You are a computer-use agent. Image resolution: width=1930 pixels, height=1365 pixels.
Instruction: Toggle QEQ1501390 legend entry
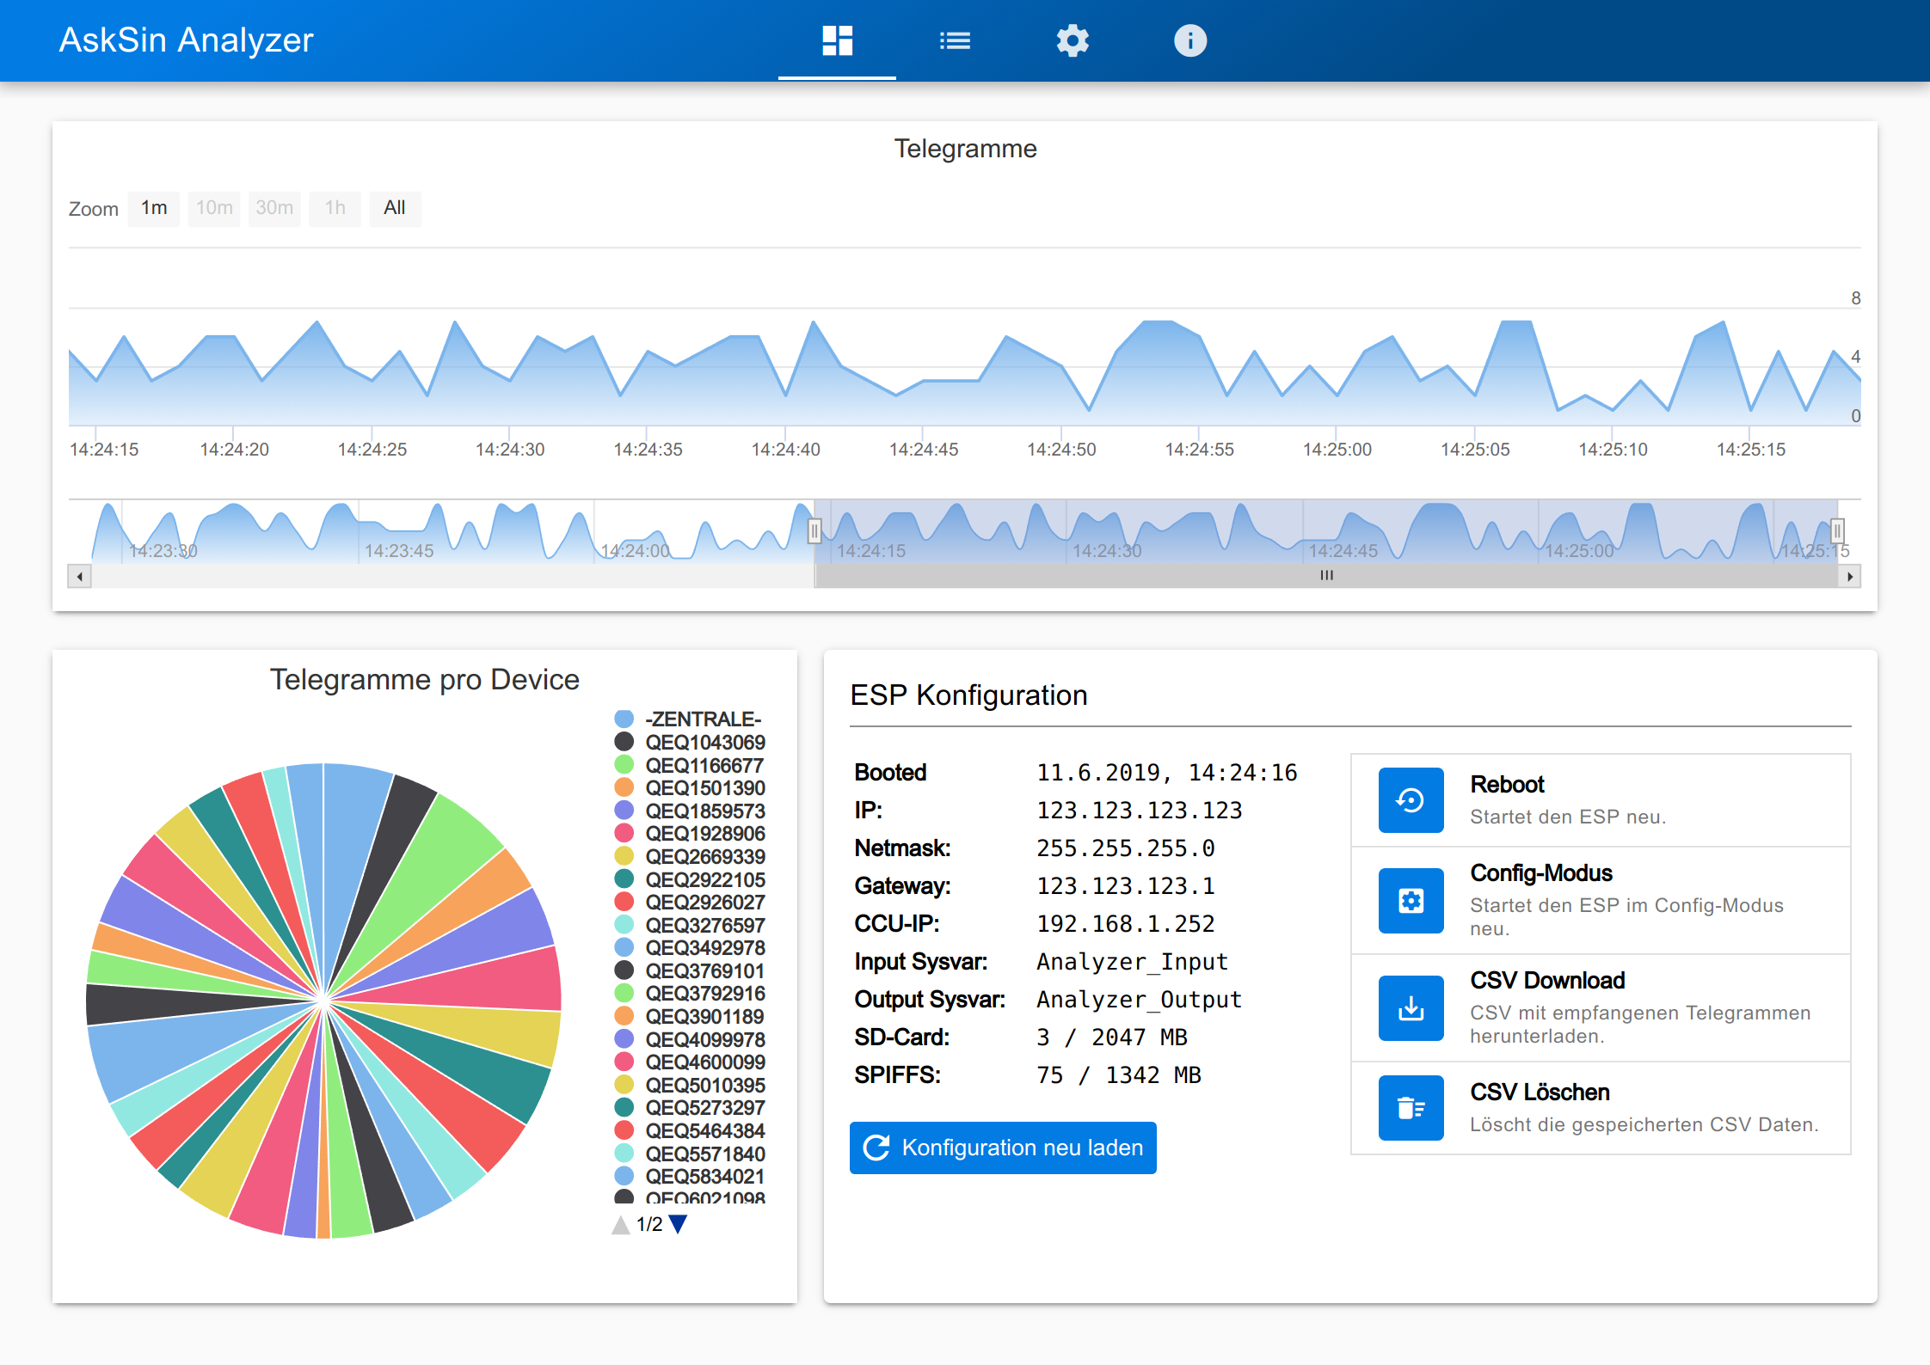coord(690,787)
